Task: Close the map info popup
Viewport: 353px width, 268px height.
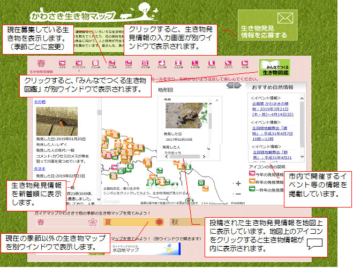Action: [217, 100]
